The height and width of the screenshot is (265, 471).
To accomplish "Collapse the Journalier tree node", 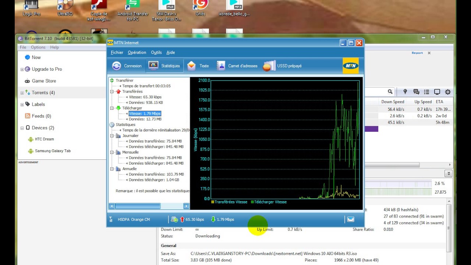I will 112,135.
